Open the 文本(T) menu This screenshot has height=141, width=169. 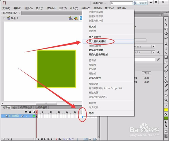point(63,8)
